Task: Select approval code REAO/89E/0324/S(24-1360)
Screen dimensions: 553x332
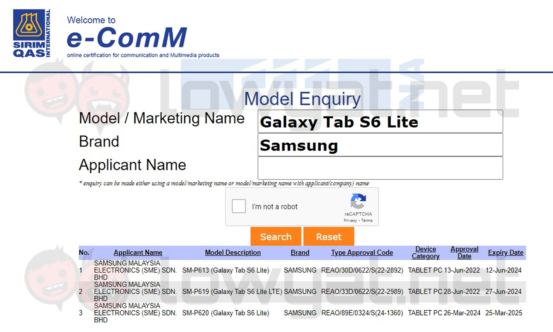Action: click(x=362, y=313)
